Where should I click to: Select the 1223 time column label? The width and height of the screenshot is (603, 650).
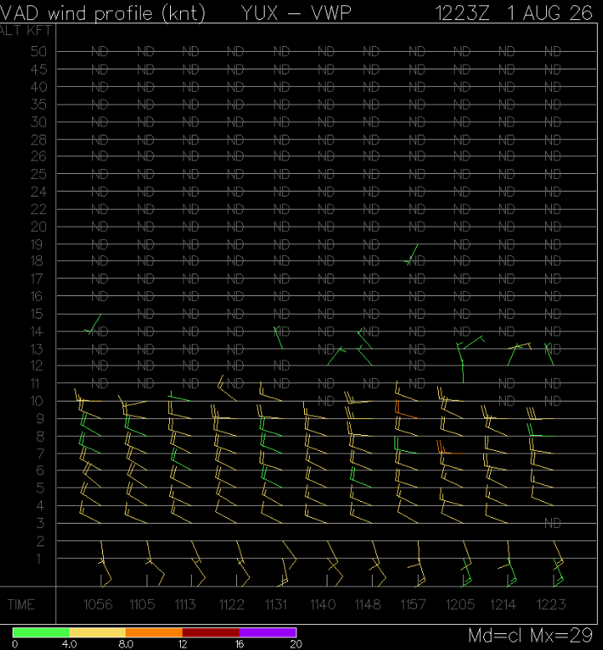551,605
